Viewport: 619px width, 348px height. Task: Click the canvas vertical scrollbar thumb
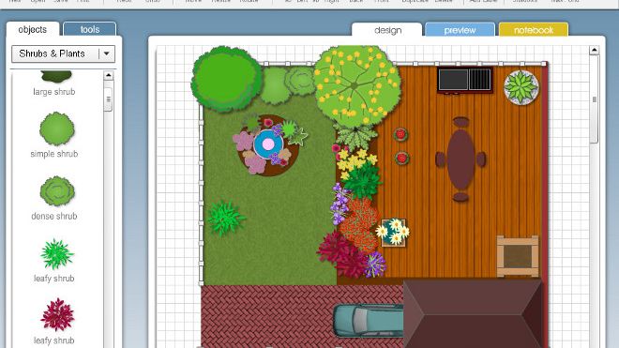click(x=594, y=99)
